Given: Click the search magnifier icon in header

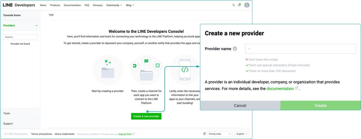Looking at the screenshot, I should click(x=234, y=5).
